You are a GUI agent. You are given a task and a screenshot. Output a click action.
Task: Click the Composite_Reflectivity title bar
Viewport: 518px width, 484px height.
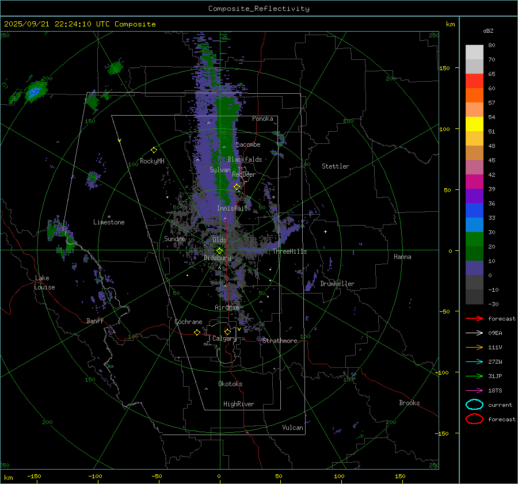pyautogui.click(x=258, y=8)
